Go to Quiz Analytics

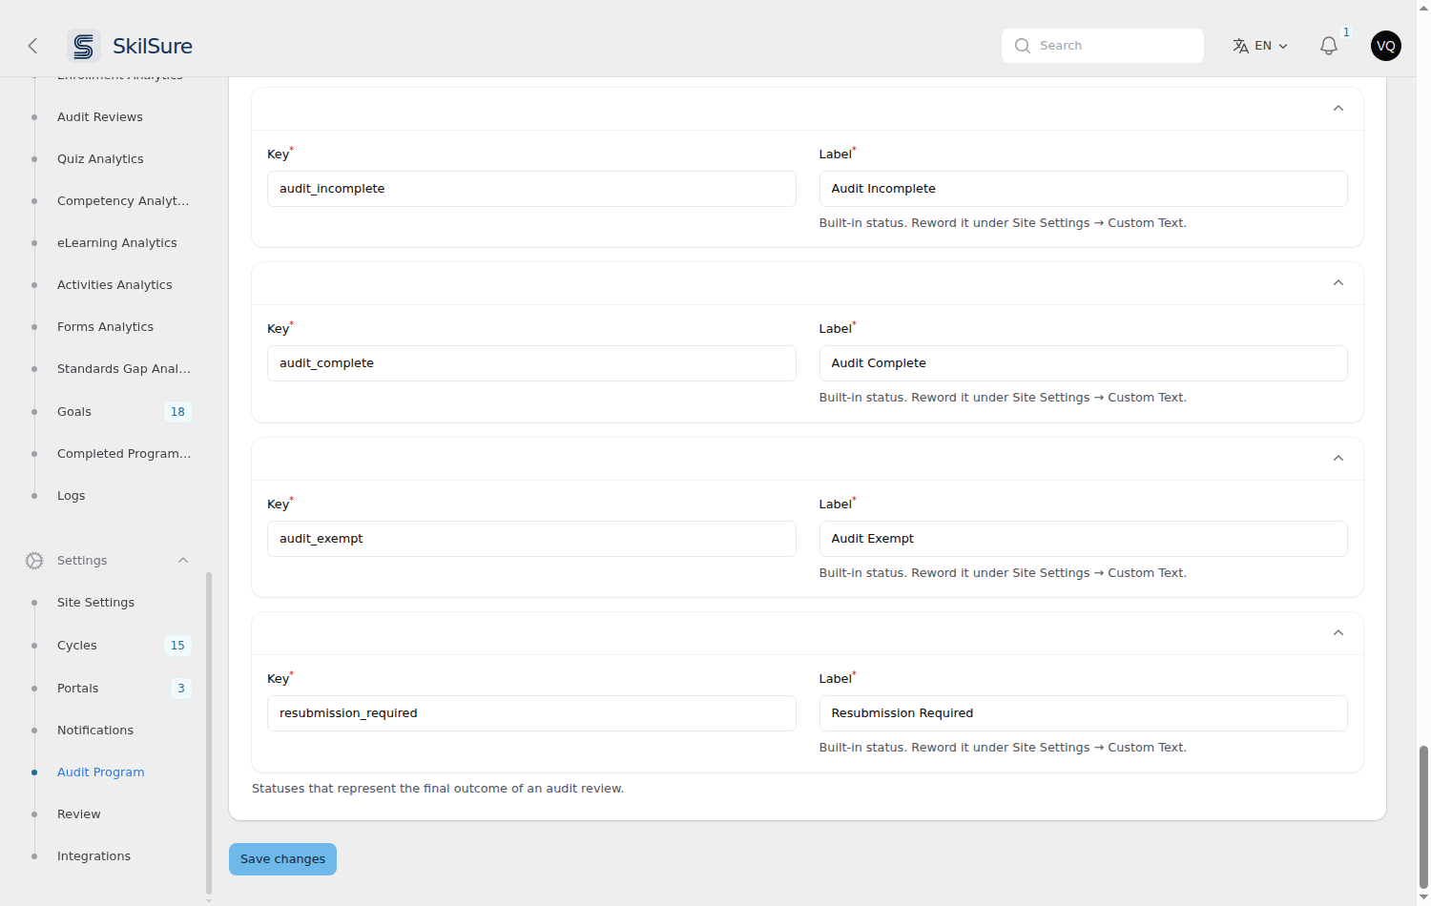click(x=100, y=159)
